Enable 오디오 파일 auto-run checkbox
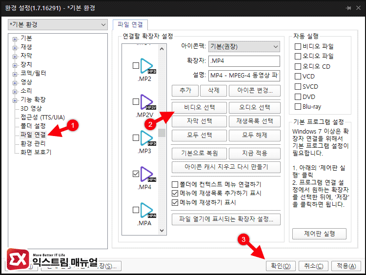 pos(298,57)
